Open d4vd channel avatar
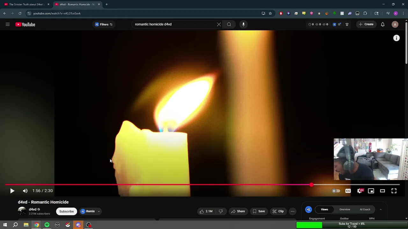This screenshot has height=229, width=408. coord(22,211)
